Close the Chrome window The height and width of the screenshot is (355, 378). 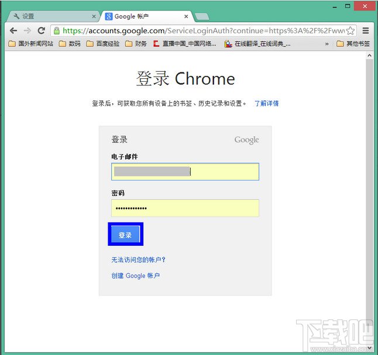pos(365,6)
